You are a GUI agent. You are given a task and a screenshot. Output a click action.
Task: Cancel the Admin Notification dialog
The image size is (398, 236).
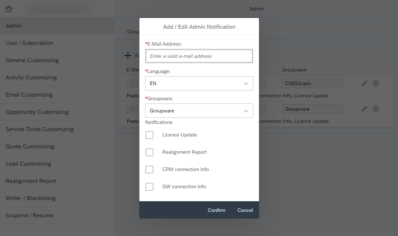point(245,210)
